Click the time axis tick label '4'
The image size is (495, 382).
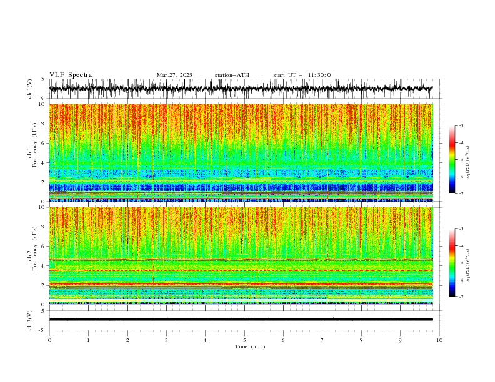click(x=205, y=340)
